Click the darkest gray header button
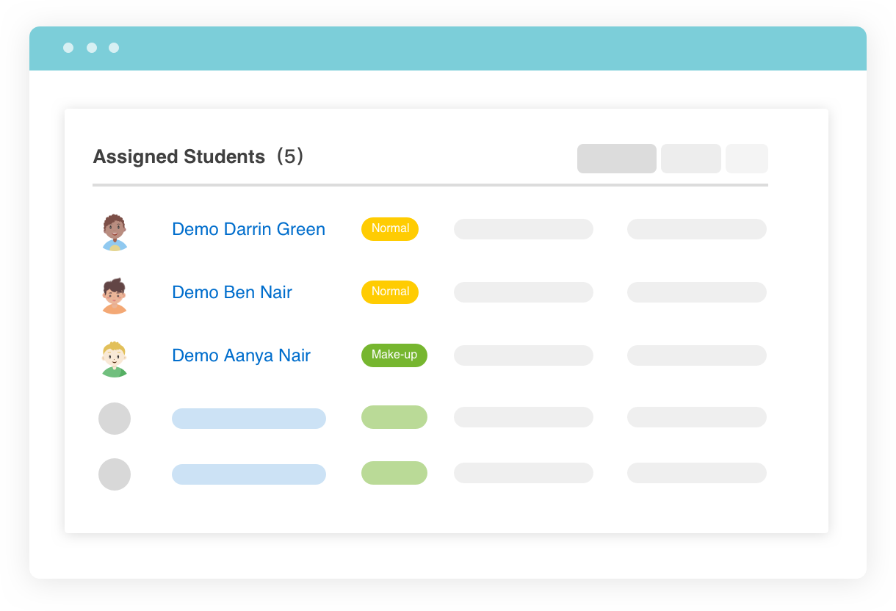This screenshot has width=896, height=611. 617,159
